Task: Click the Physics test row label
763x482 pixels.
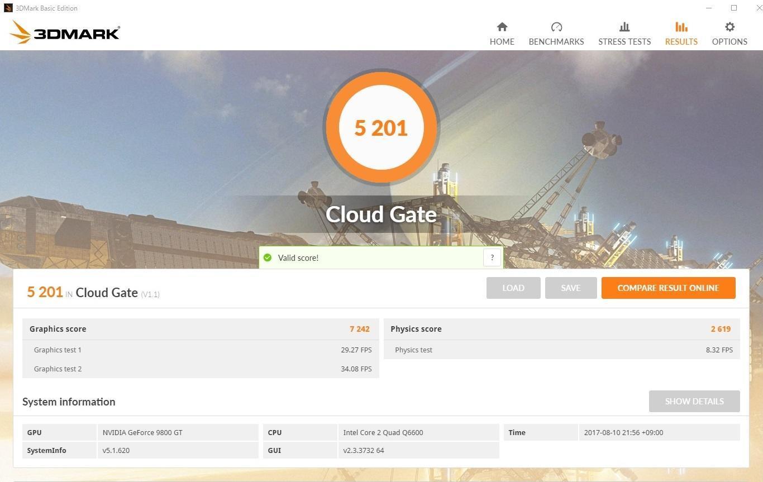Action: click(413, 350)
